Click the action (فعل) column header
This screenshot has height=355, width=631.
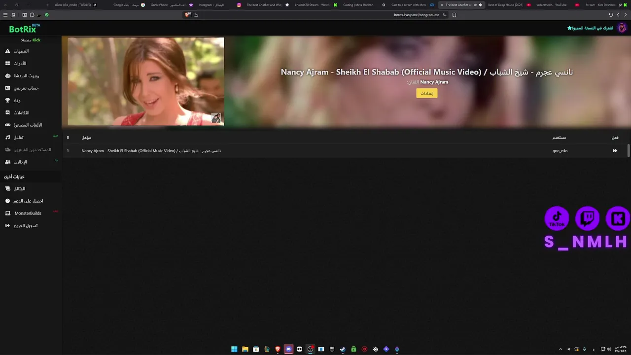(x=615, y=138)
